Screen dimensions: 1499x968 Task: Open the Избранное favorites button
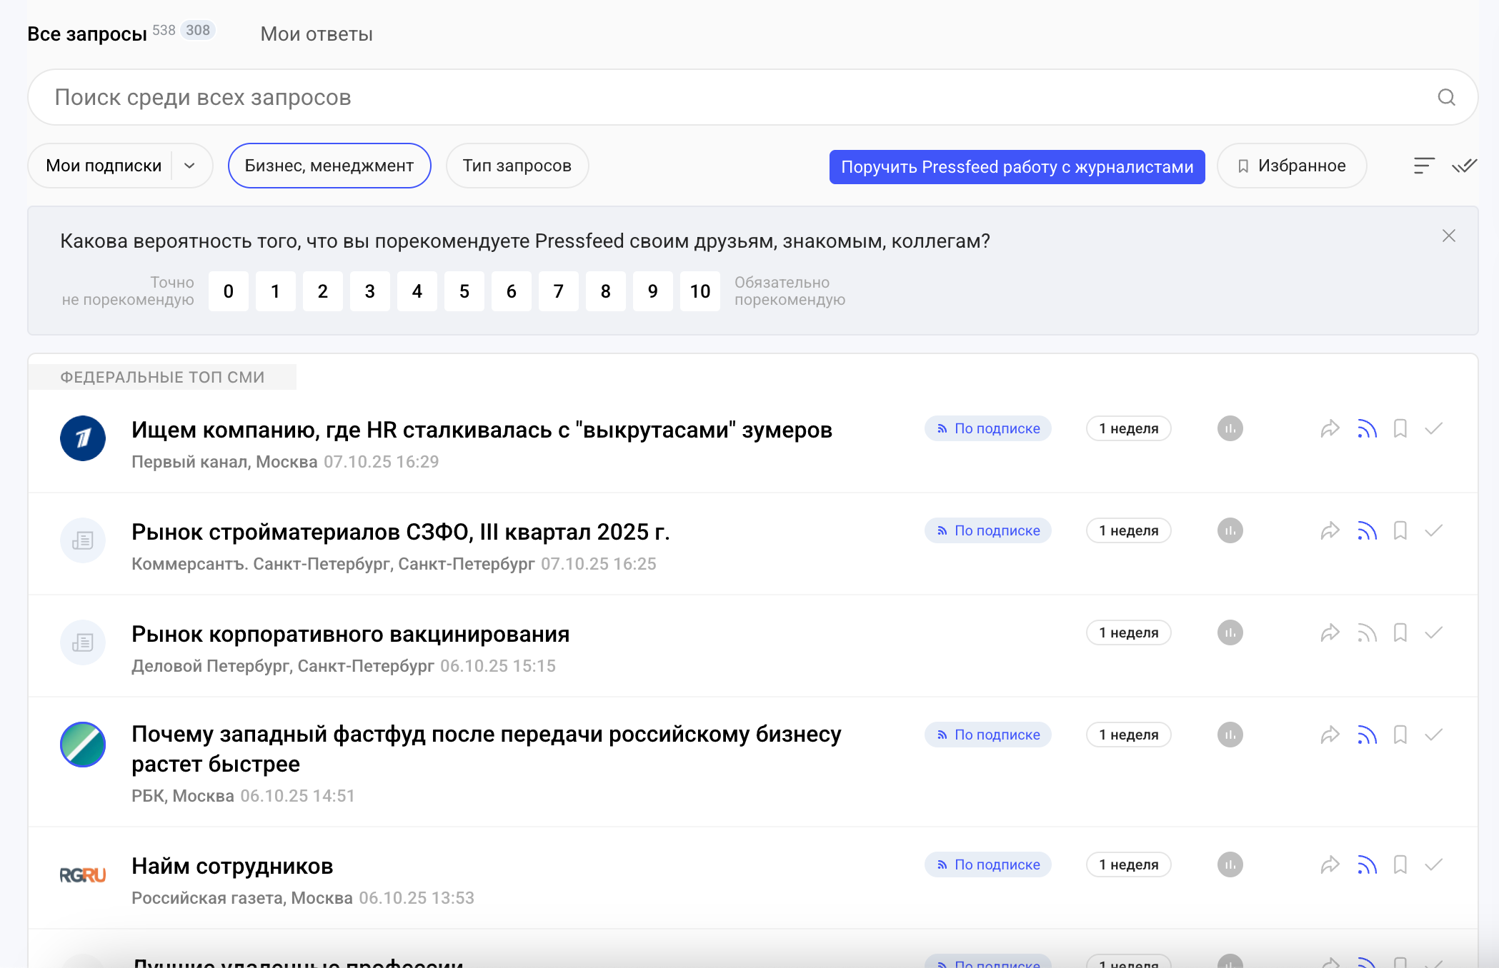click(1292, 166)
